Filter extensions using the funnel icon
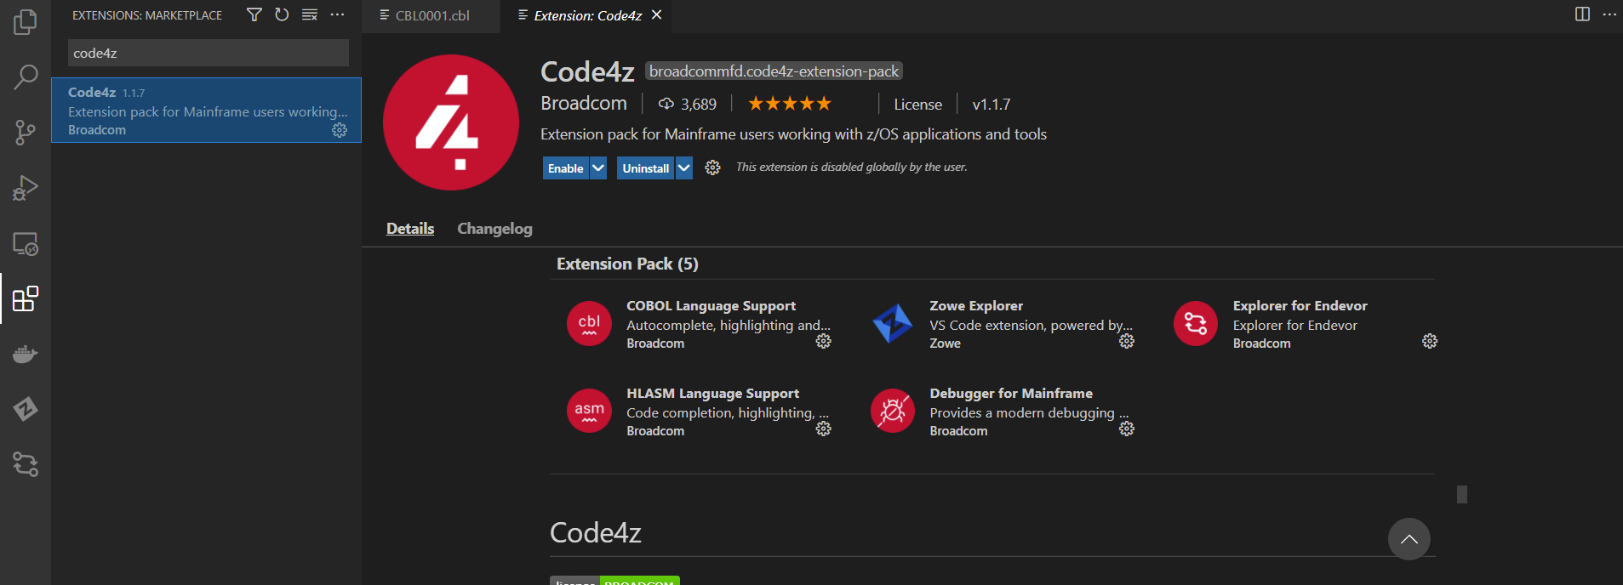 click(254, 14)
